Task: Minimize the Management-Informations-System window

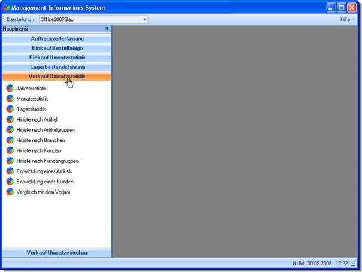Action: [331, 8]
